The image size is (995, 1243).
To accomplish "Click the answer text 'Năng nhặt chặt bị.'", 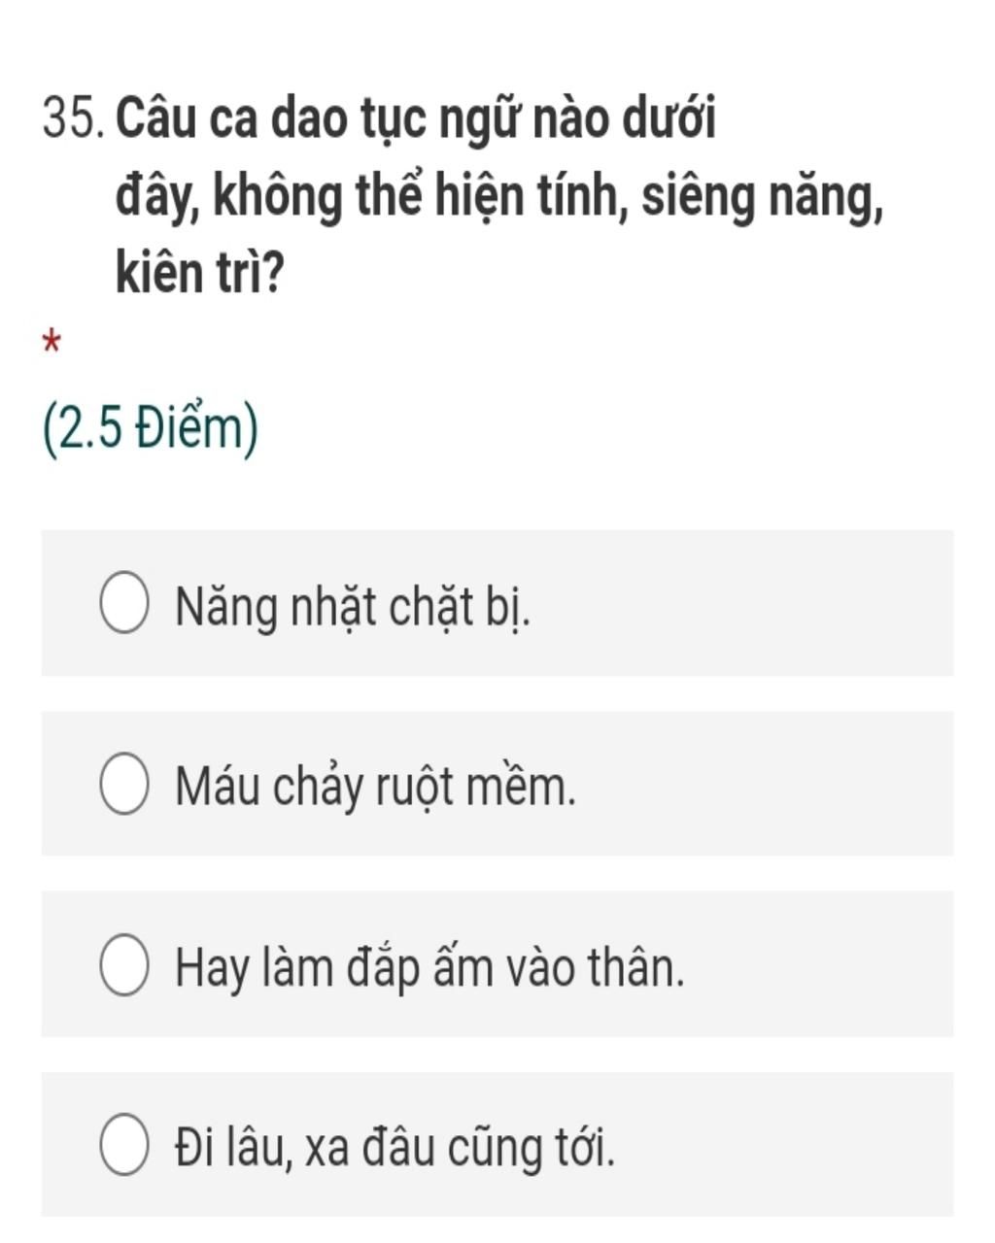I will click(x=353, y=608).
